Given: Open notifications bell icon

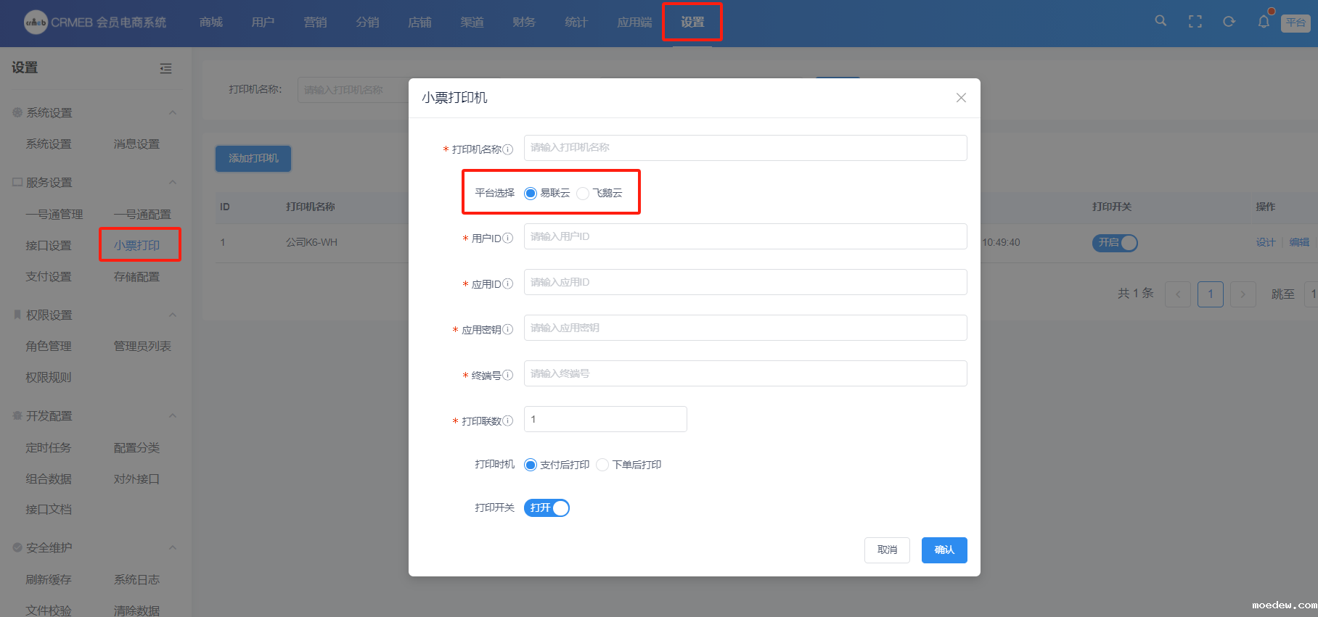Looking at the screenshot, I should pyautogui.click(x=1264, y=22).
